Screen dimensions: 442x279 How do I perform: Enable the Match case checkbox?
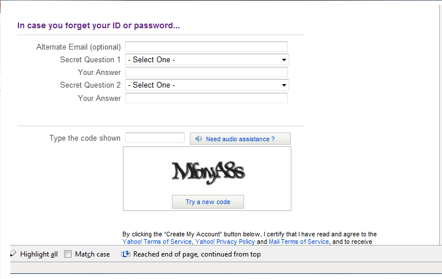[68, 254]
